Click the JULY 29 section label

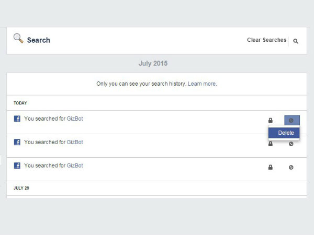(21, 188)
